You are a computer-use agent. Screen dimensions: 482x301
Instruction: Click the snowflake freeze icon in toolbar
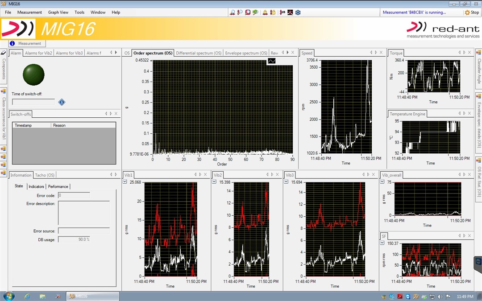tap(298, 12)
